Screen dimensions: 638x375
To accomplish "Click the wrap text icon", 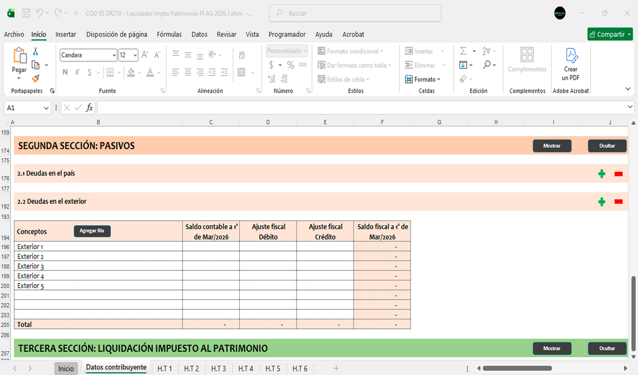I will pyautogui.click(x=242, y=55).
